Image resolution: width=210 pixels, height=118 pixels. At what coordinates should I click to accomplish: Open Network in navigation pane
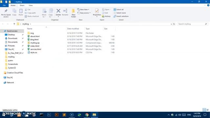click(10, 83)
